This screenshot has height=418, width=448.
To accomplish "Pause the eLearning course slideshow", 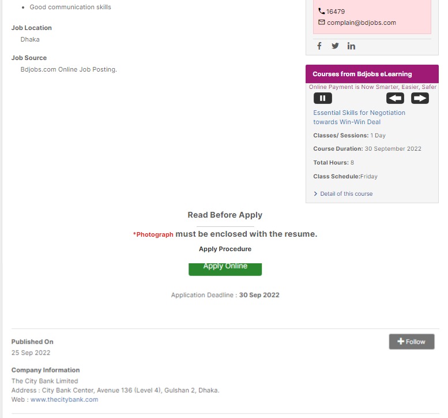I will point(323,98).
